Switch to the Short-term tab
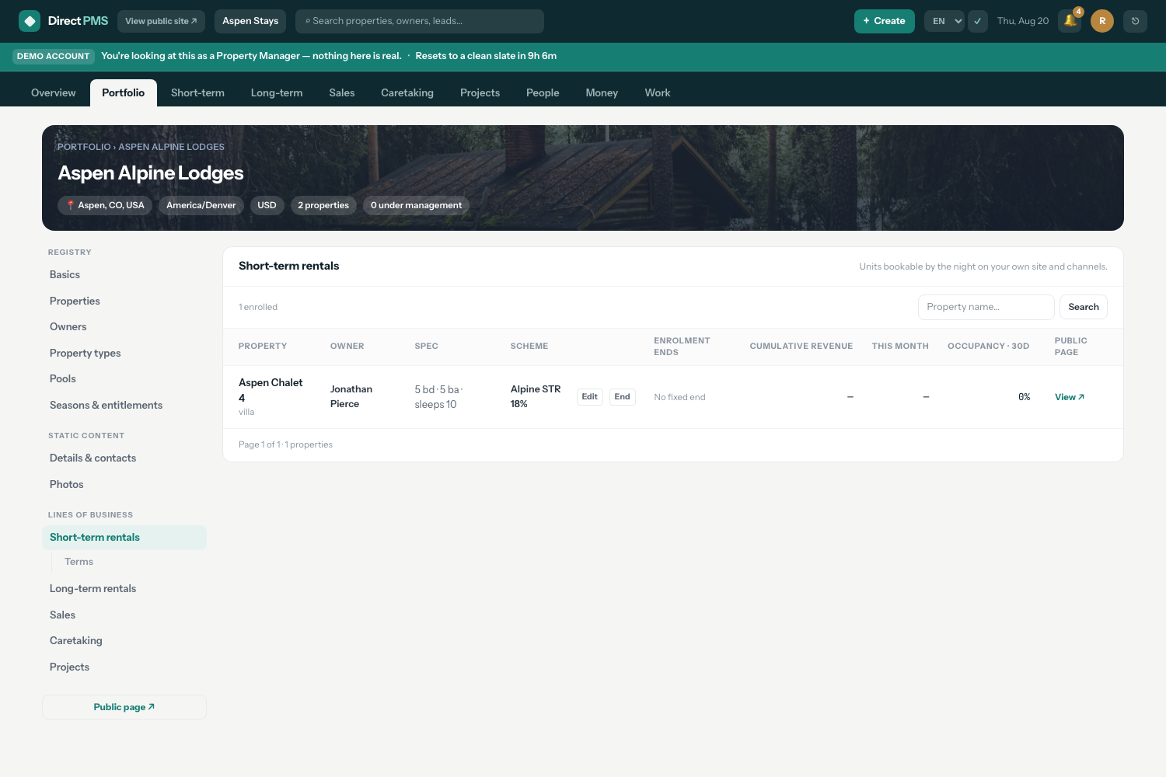The image size is (1166, 777). click(x=197, y=92)
